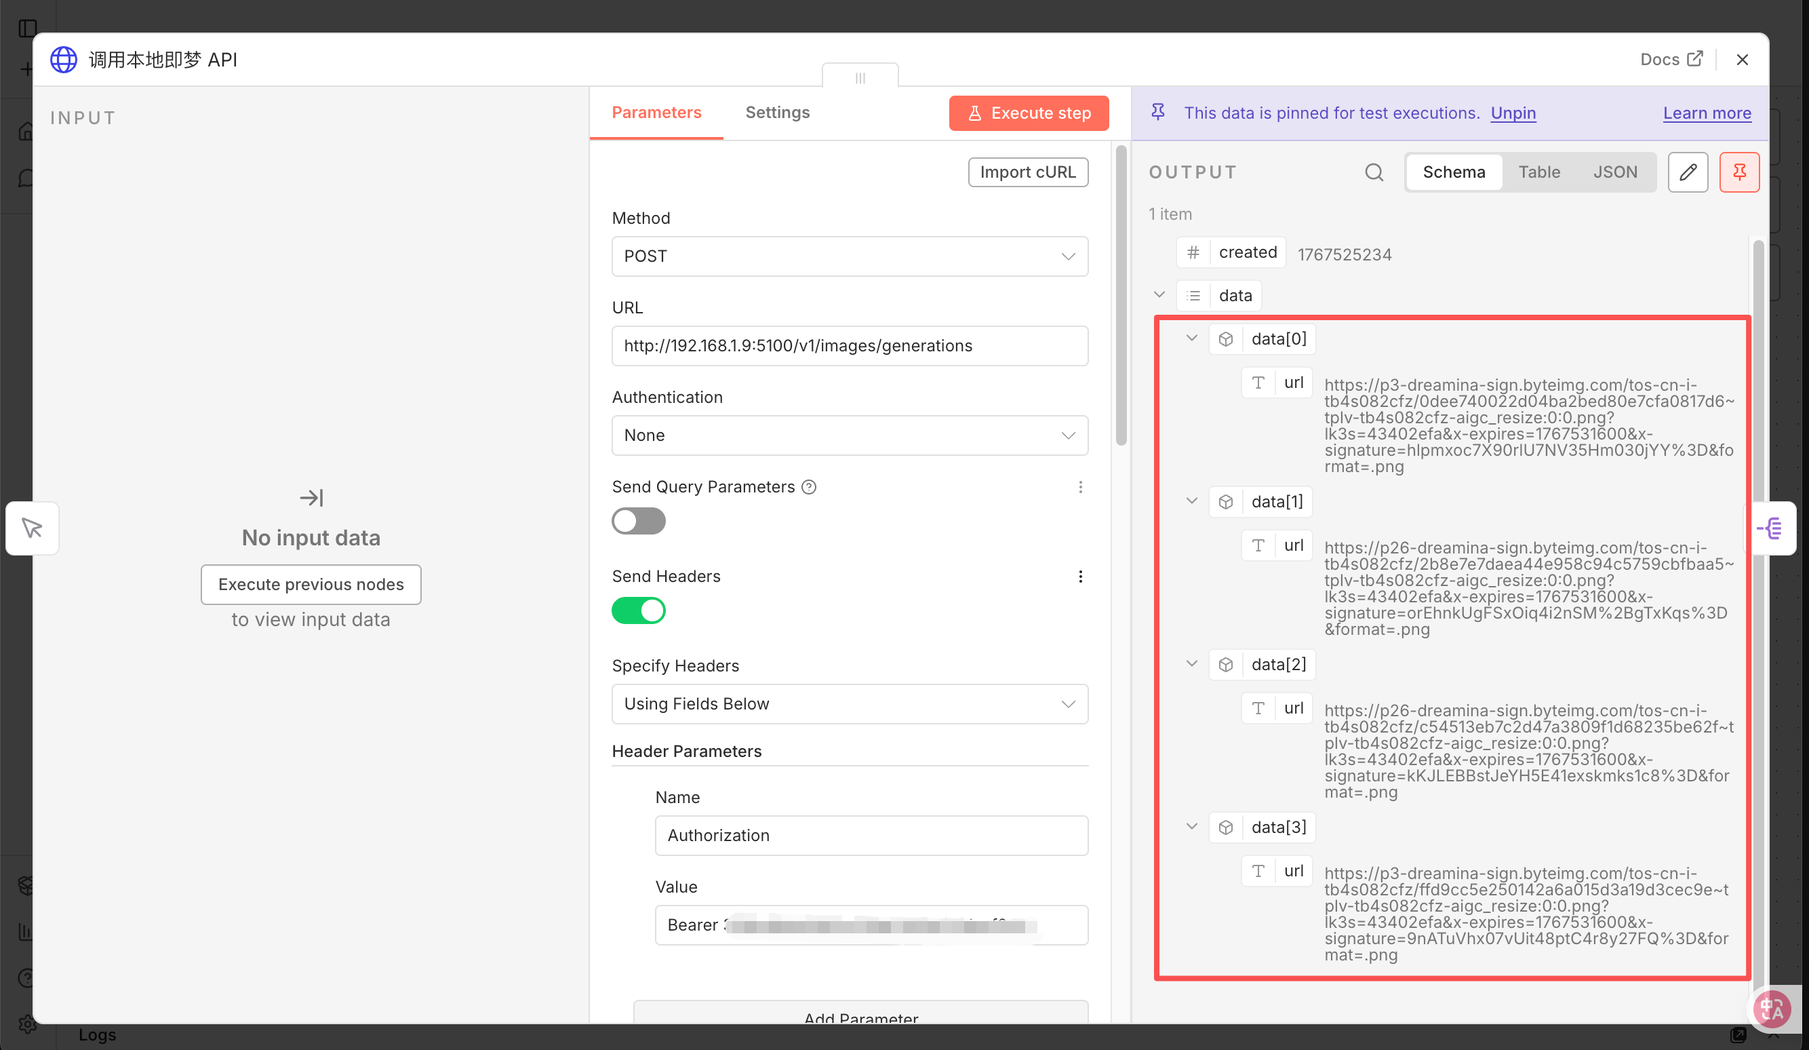
Task: Click the URL input field
Action: click(x=849, y=346)
